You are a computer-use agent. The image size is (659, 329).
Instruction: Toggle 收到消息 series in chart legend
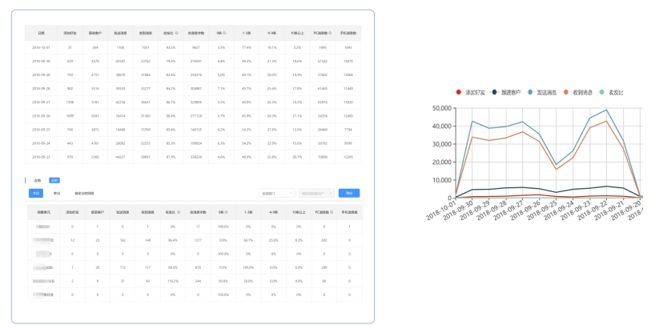point(578,92)
